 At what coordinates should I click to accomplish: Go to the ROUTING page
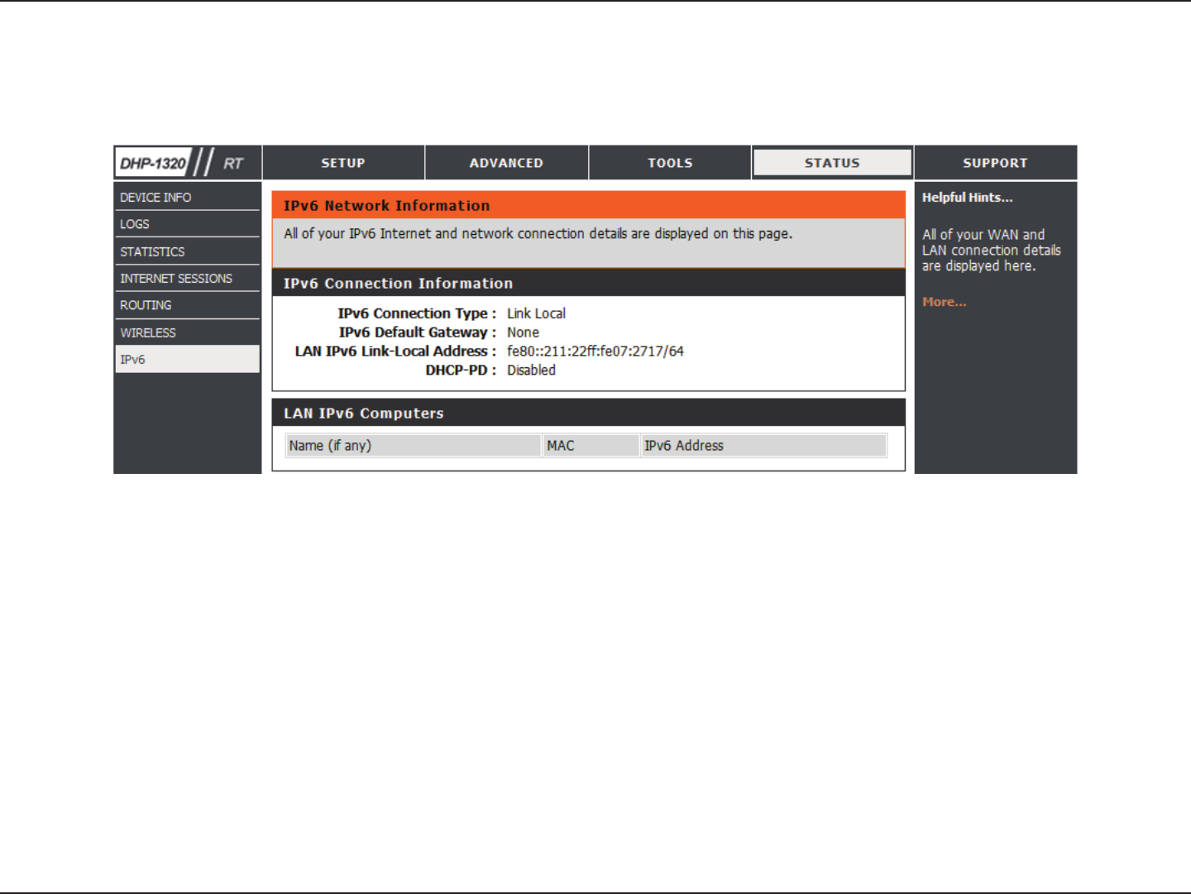point(187,305)
